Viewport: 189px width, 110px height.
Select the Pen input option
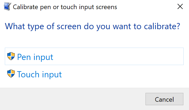click(35, 57)
